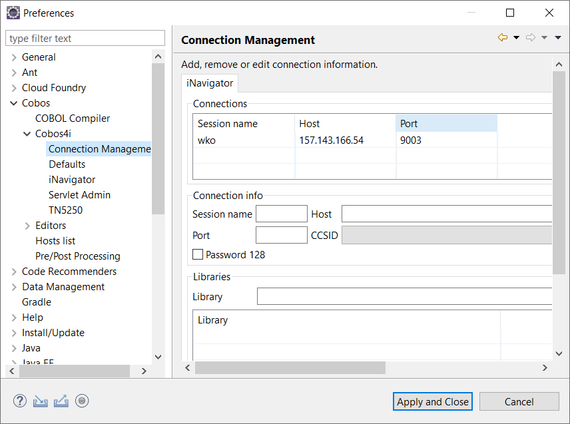570x424 pixels.
Task: Expand the Data Management node
Action: [x=14, y=287]
